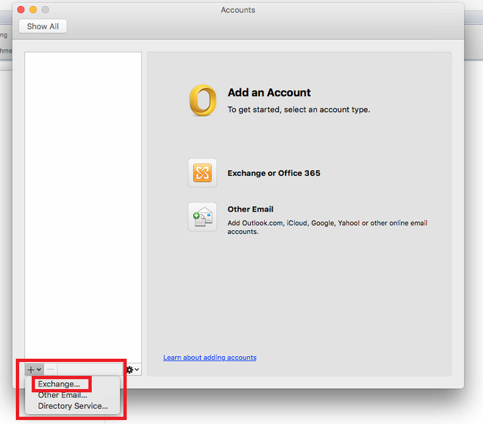The width and height of the screenshot is (483, 424).
Task: Click the Outlook logo icon
Action: tap(203, 101)
